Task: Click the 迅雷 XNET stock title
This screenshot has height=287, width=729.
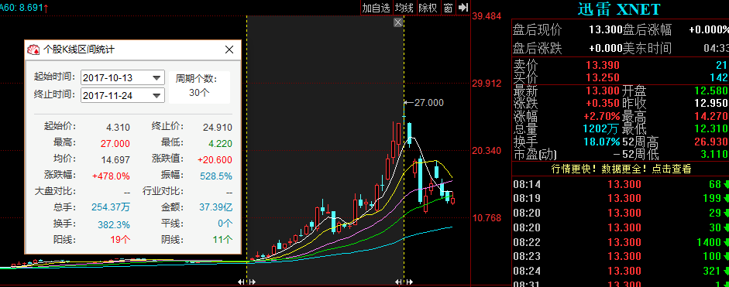Action: click(x=619, y=9)
